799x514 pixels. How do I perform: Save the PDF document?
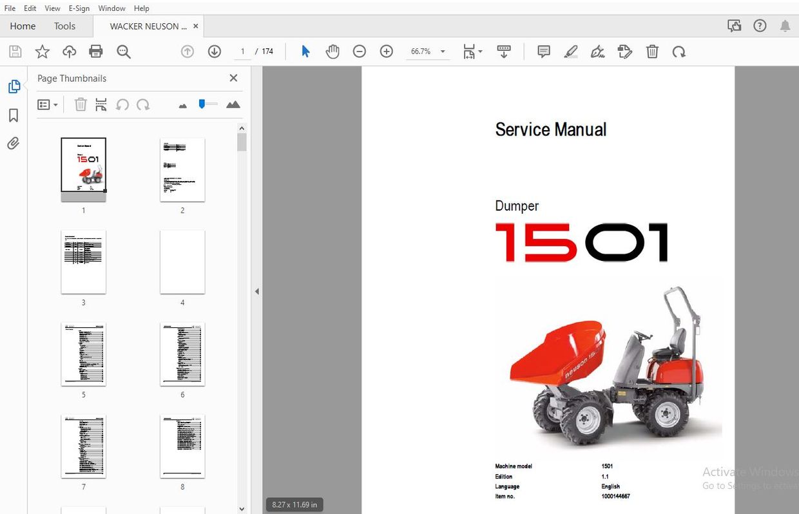(x=14, y=52)
